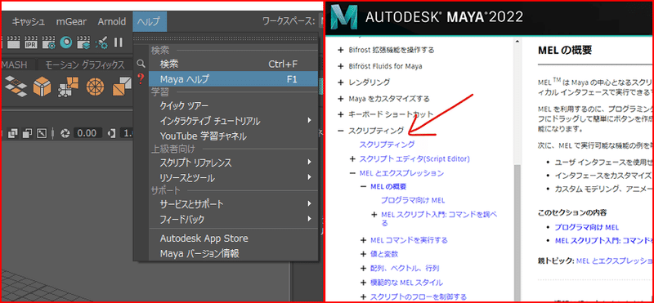Open Hypershade with the teal sphere icon
The image size is (654, 303).
point(66,42)
